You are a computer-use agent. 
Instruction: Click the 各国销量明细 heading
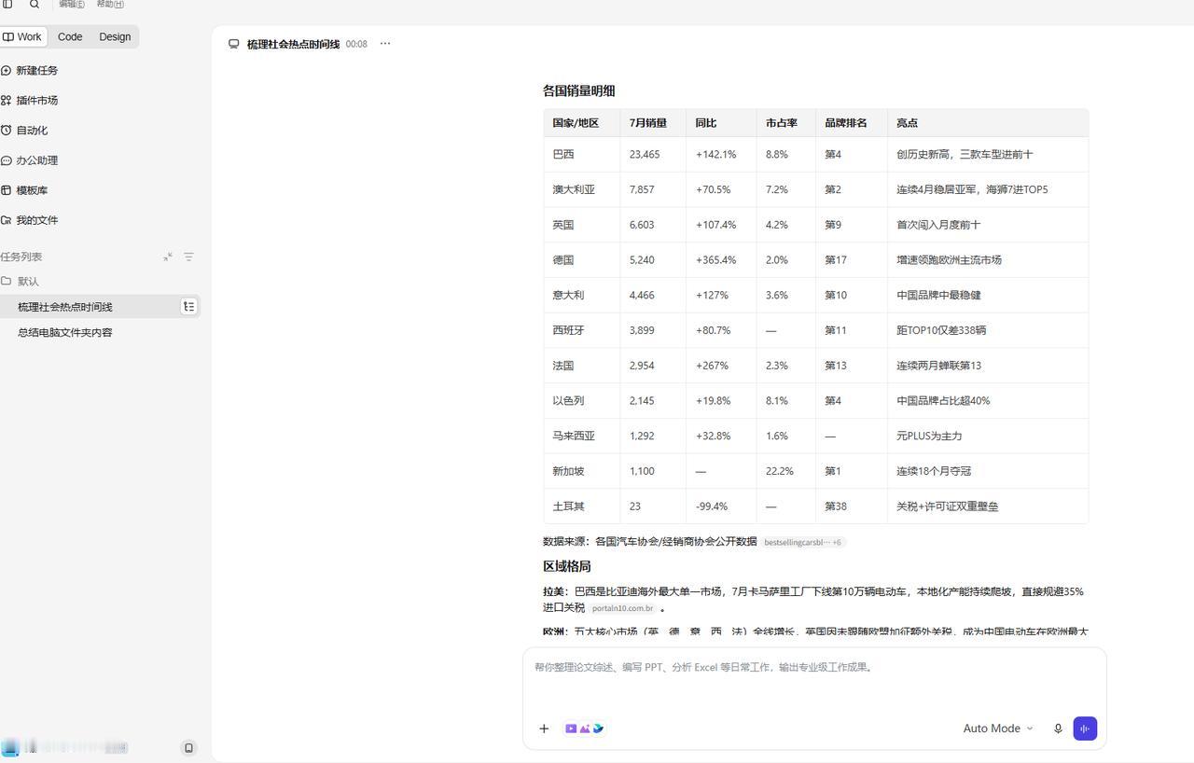[579, 91]
